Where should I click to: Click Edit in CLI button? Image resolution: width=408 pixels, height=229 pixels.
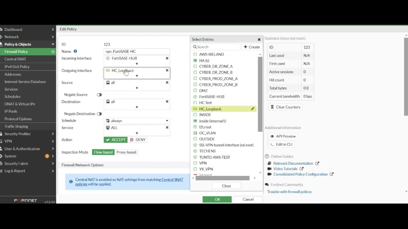pos(281,144)
